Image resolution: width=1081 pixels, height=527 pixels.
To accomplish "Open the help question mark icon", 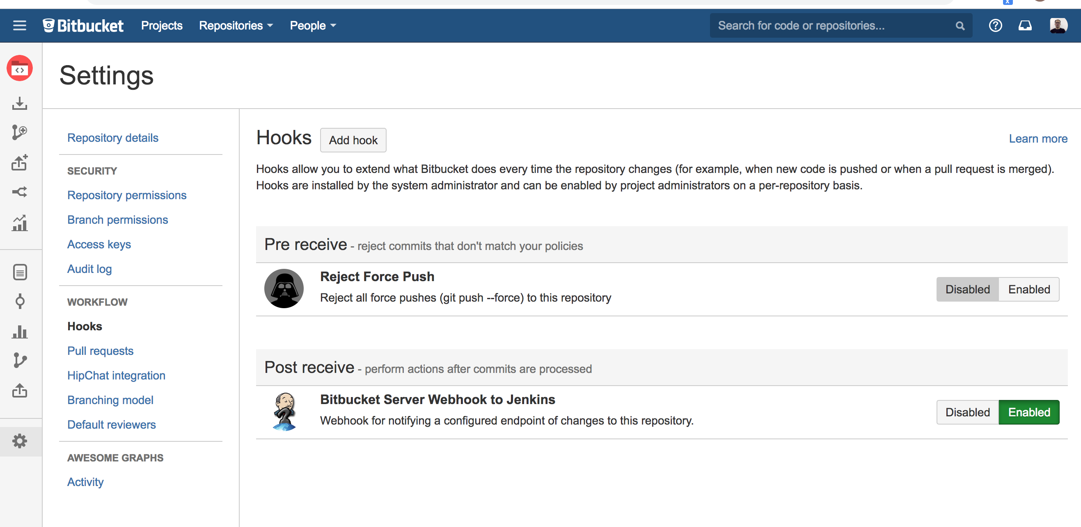I will pos(995,25).
